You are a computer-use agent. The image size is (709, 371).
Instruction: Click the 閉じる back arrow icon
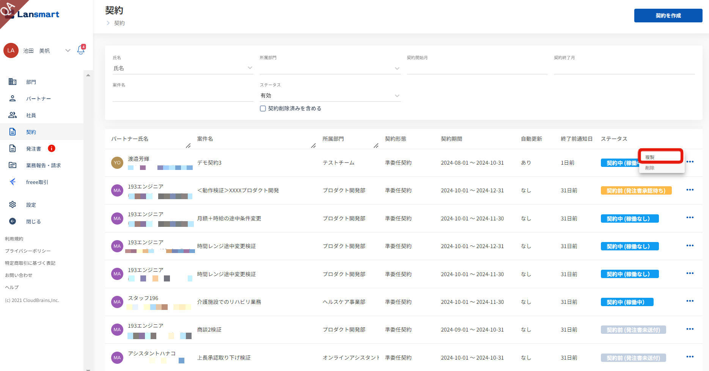(13, 221)
